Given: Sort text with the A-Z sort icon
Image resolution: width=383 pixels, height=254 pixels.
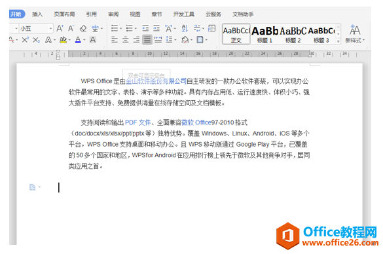Looking at the screenshot, I should click(x=185, y=29).
